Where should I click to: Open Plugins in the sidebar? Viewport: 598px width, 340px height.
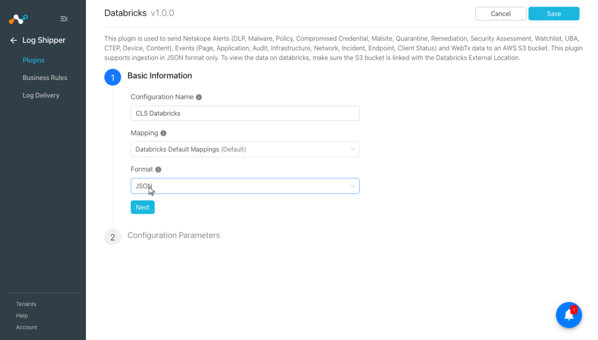click(33, 60)
